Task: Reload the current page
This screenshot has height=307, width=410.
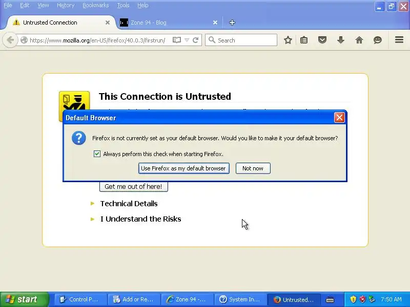Action: [195, 40]
